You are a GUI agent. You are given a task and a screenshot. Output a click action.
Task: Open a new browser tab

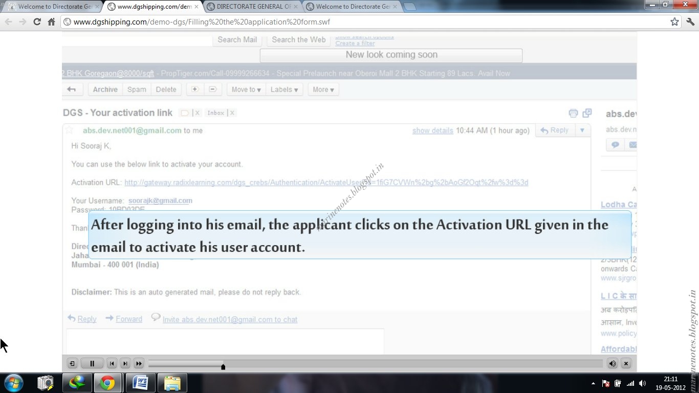pos(410,7)
